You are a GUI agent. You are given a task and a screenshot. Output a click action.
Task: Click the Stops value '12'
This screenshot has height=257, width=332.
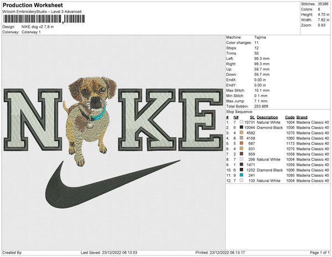tap(256, 48)
